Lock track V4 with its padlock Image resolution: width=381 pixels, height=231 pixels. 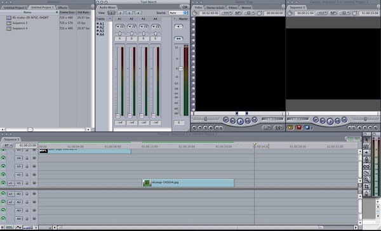pos(27,158)
